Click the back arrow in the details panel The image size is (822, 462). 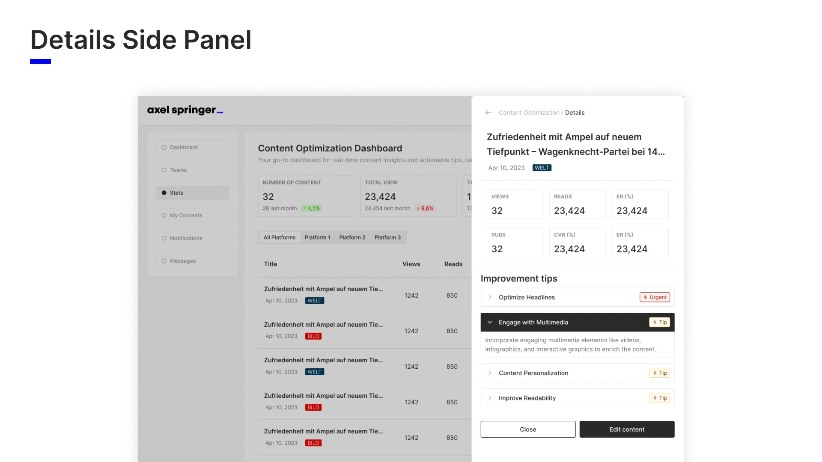click(488, 113)
